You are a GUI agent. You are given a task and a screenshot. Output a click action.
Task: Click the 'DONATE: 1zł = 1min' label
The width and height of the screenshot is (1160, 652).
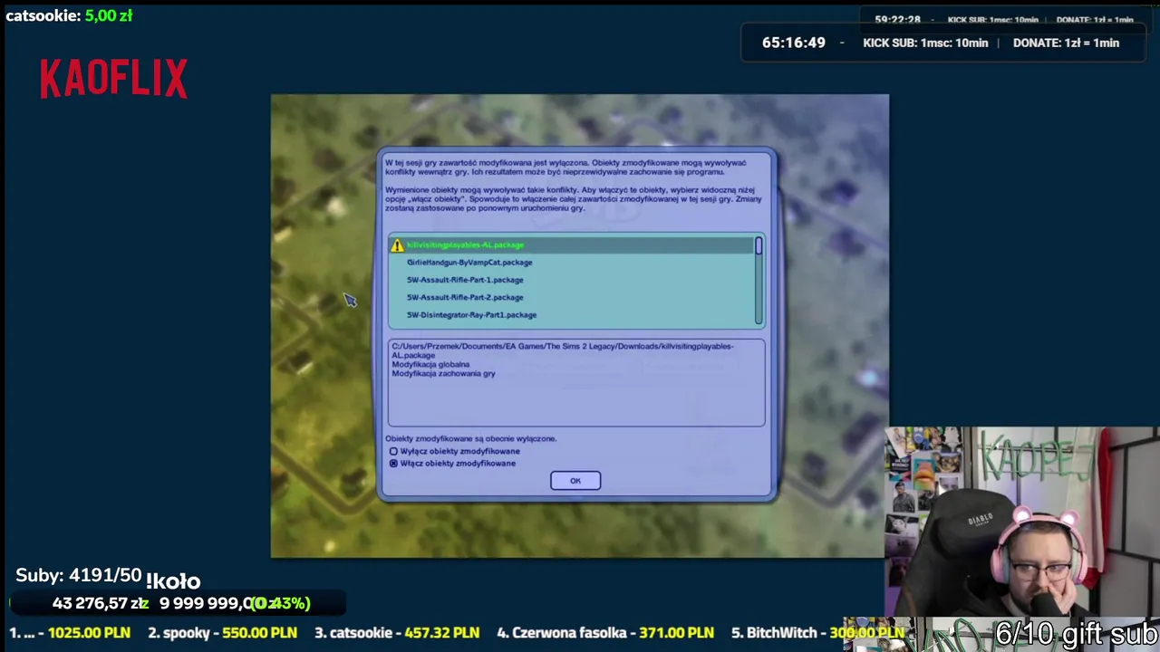pos(1066,43)
